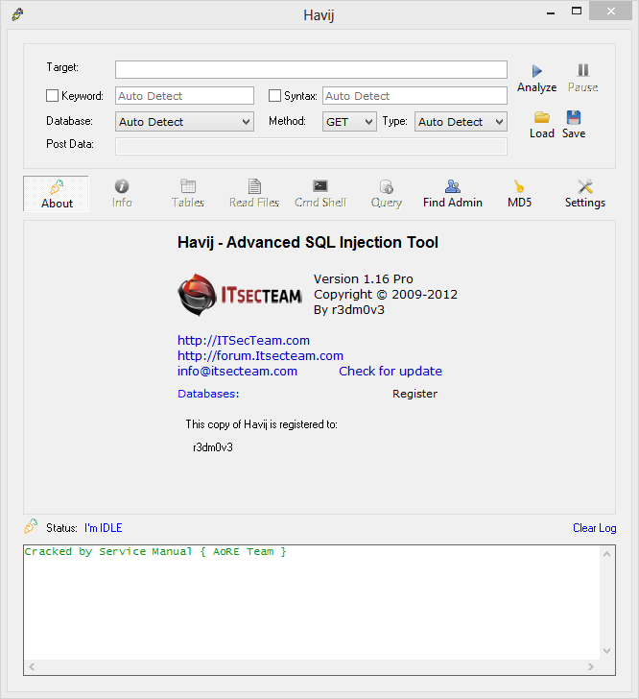This screenshot has width=639, height=699.
Task: Open the Cmd Shell tab
Action: click(x=319, y=194)
